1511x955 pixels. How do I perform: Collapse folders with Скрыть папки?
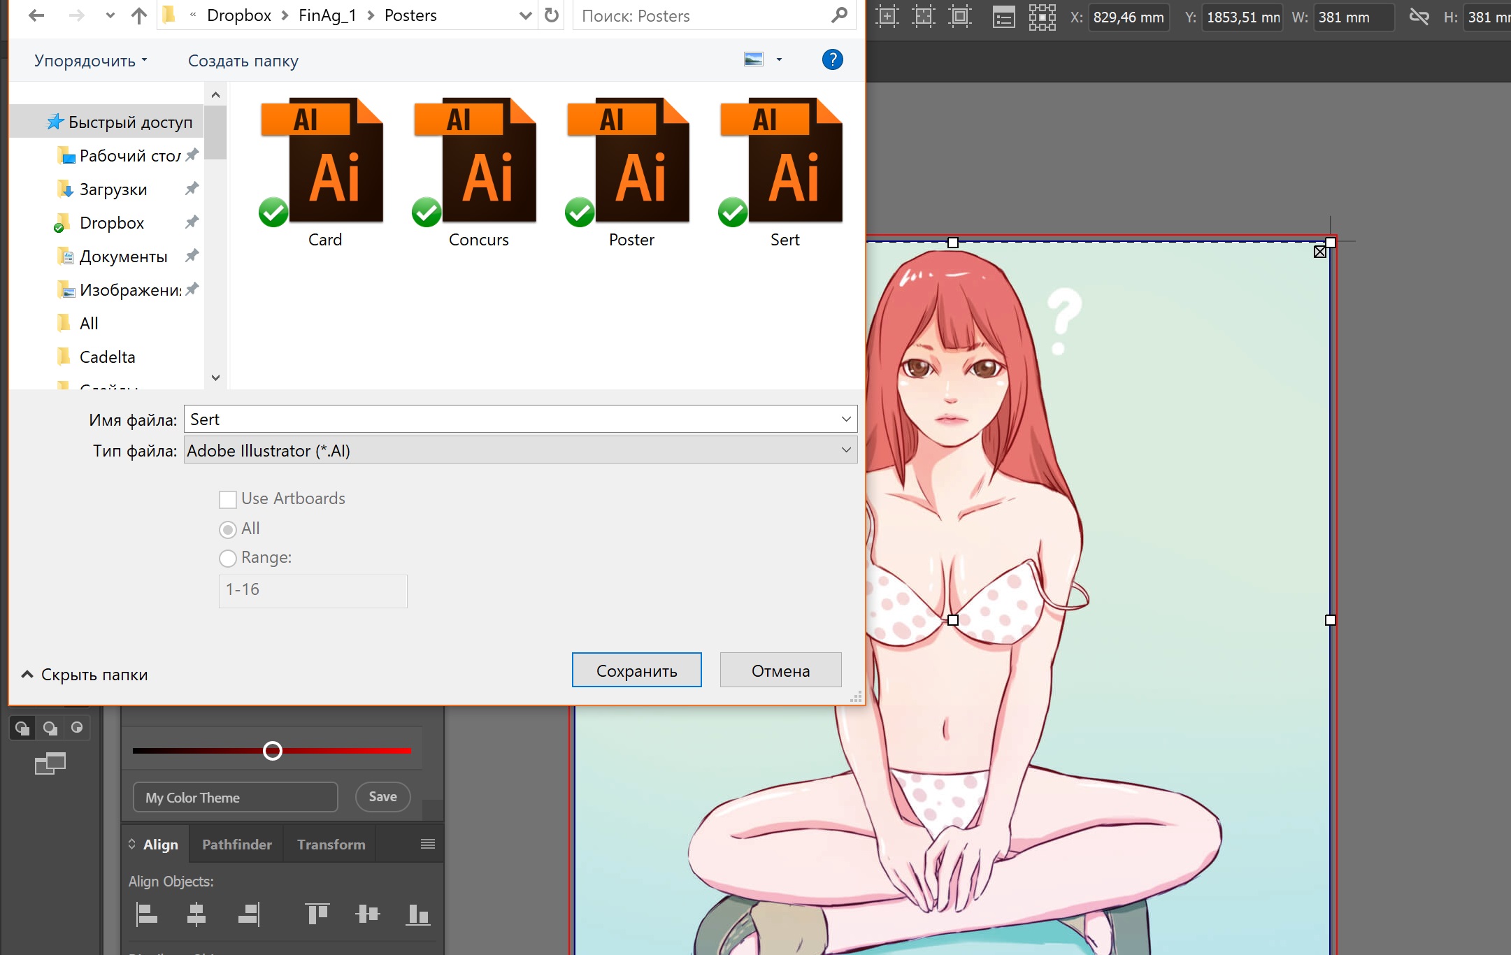[x=84, y=675]
